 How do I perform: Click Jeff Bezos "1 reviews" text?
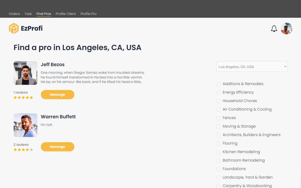(21, 92)
